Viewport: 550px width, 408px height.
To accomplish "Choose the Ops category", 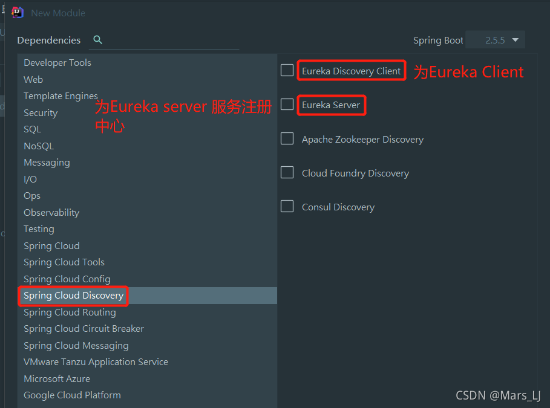I will 147,196.
